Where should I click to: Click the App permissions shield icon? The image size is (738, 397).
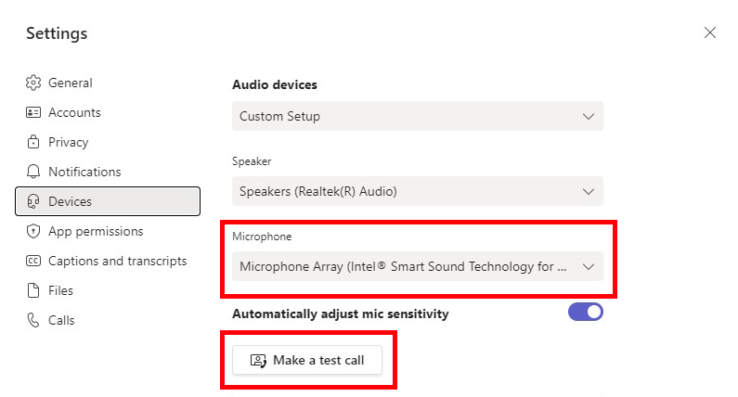33,231
